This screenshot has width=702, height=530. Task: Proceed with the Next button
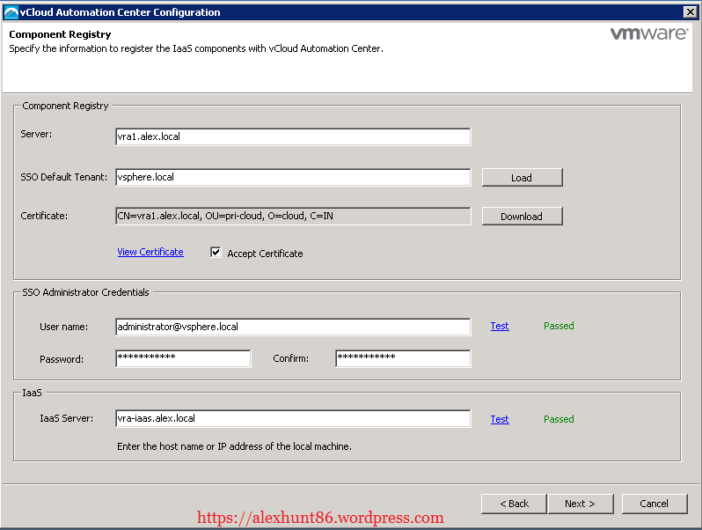[580, 504]
